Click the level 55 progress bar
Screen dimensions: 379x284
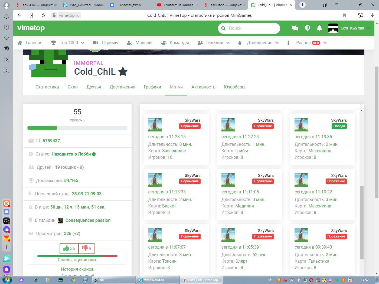point(77,128)
